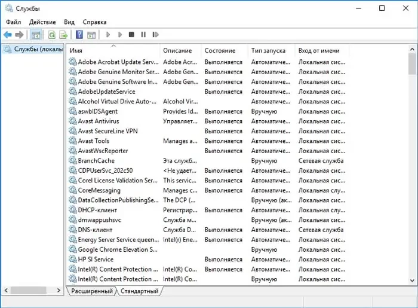Open the Действие menu
The image size is (418, 308).
tap(42, 22)
